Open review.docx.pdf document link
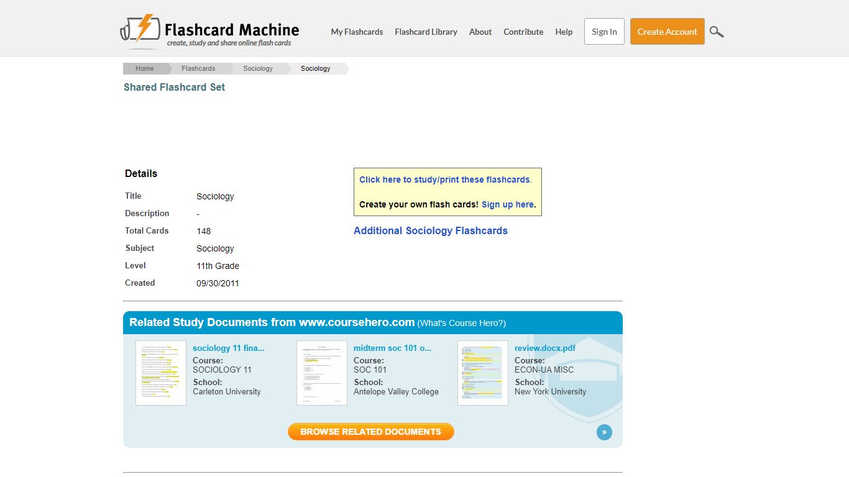Viewport: 849px width, 477px height. pos(545,348)
